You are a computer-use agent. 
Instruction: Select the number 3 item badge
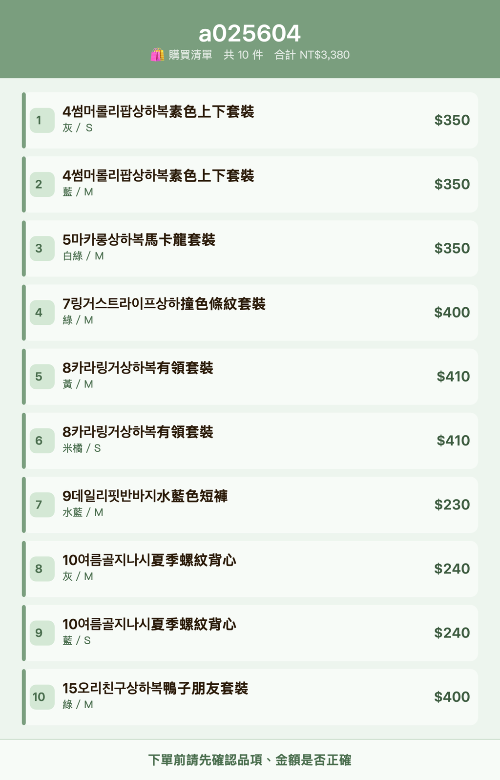tap(42, 249)
